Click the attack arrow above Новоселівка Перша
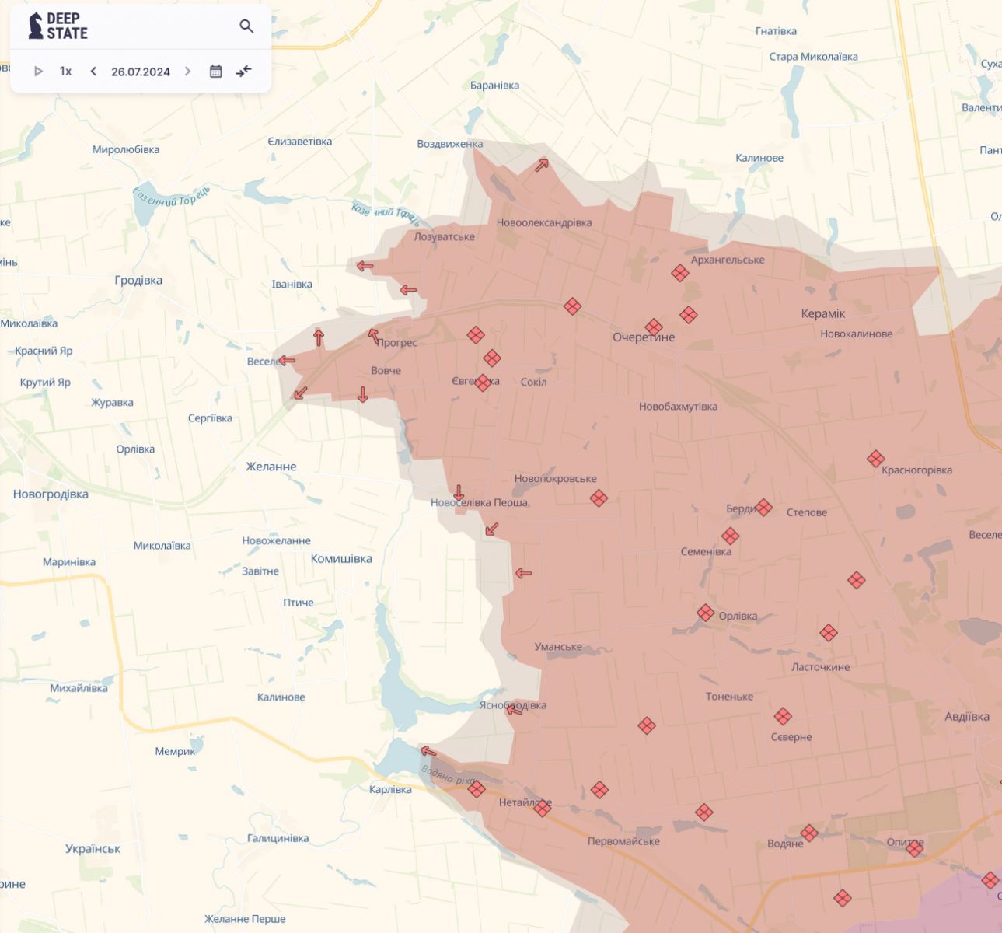This screenshot has width=1002, height=933. tap(459, 493)
